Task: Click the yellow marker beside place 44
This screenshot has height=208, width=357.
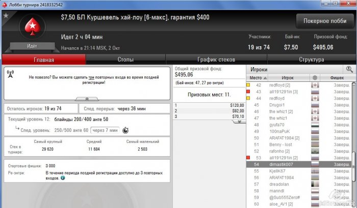Action: 248,98
